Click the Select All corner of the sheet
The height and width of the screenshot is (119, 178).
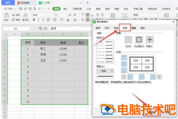[x=6, y=34]
